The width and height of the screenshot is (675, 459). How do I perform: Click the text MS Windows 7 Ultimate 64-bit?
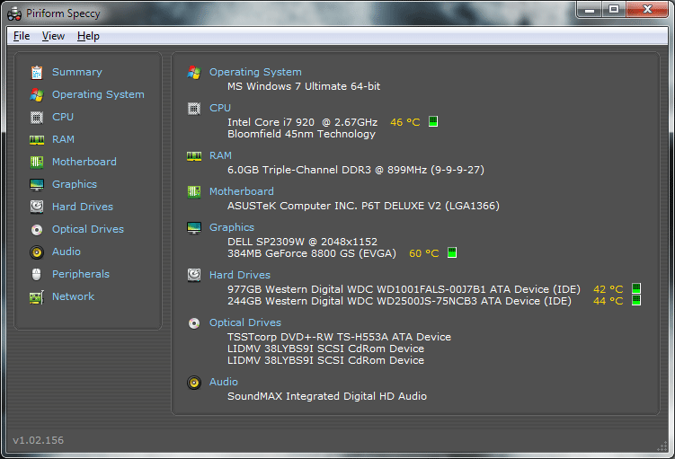tap(304, 86)
